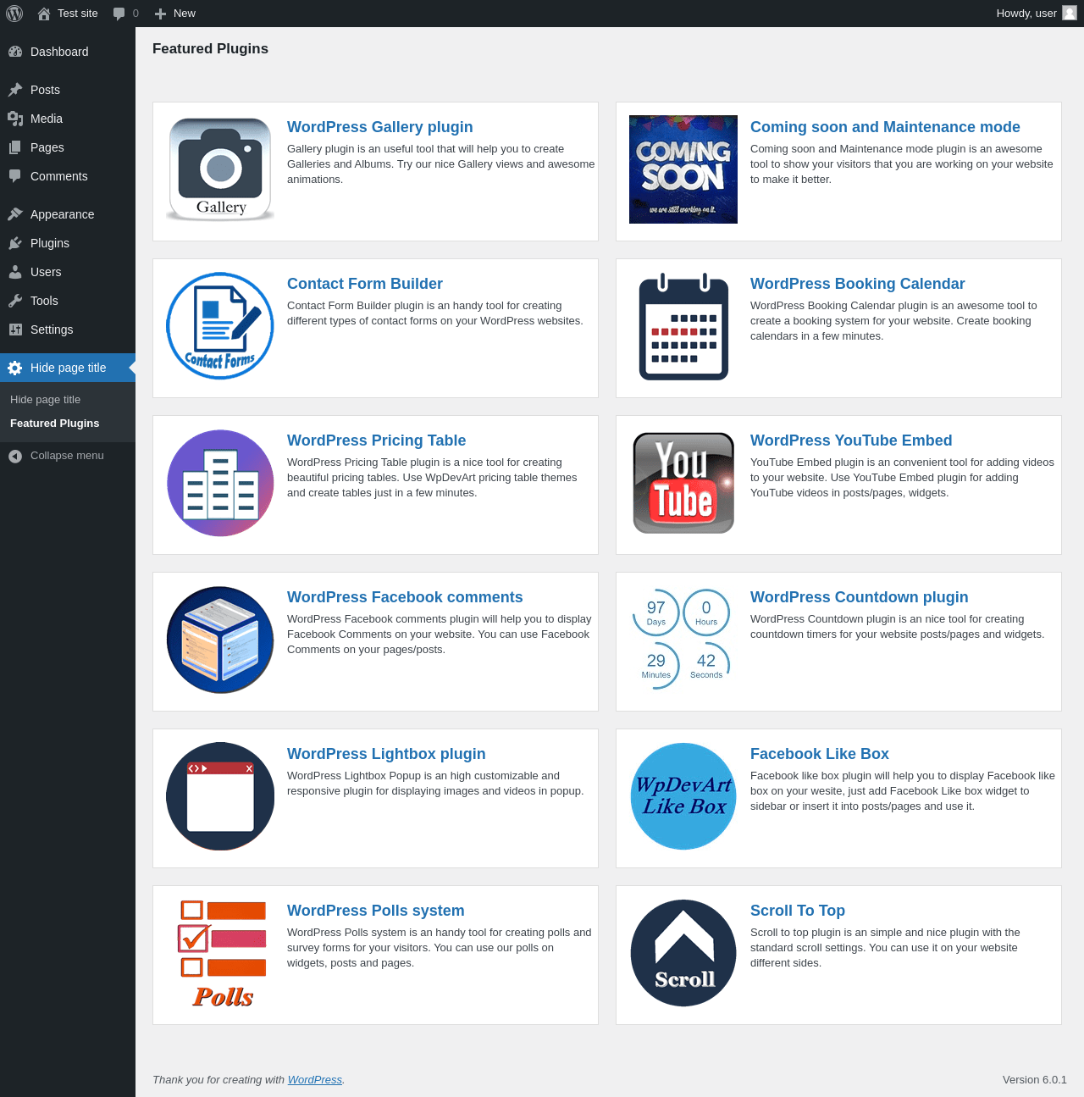Open the Users menu
Image resolution: width=1084 pixels, height=1097 pixels.
(68, 272)
